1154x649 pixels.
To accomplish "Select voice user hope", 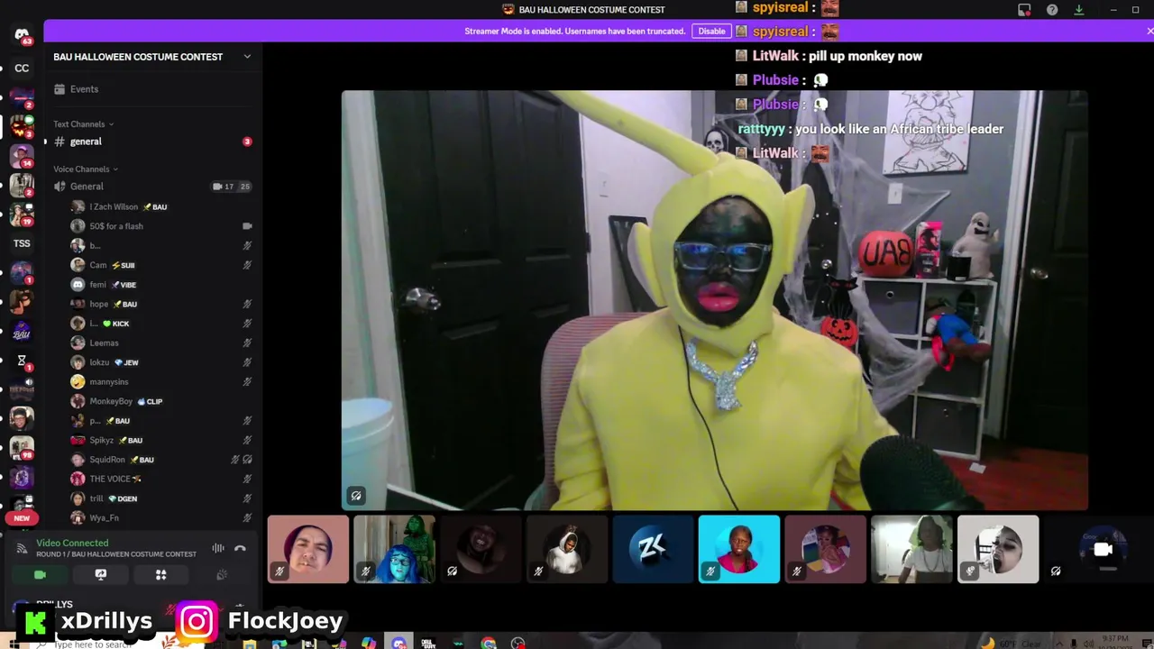I will click(x=162, y=304).
